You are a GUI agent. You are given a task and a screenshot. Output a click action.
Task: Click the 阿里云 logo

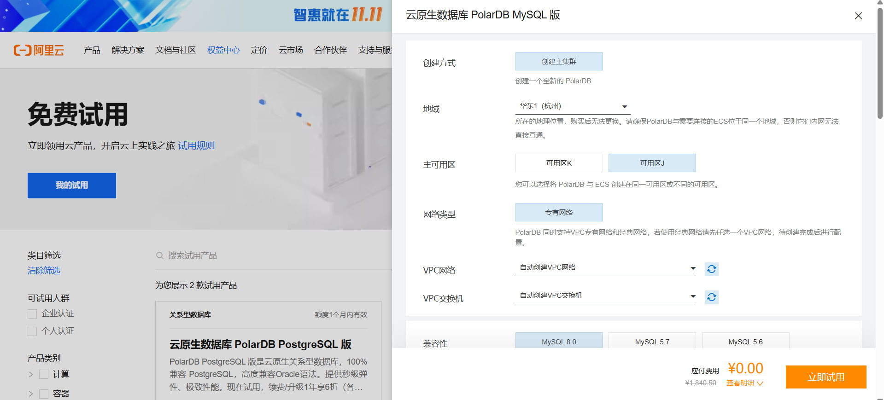39,50
